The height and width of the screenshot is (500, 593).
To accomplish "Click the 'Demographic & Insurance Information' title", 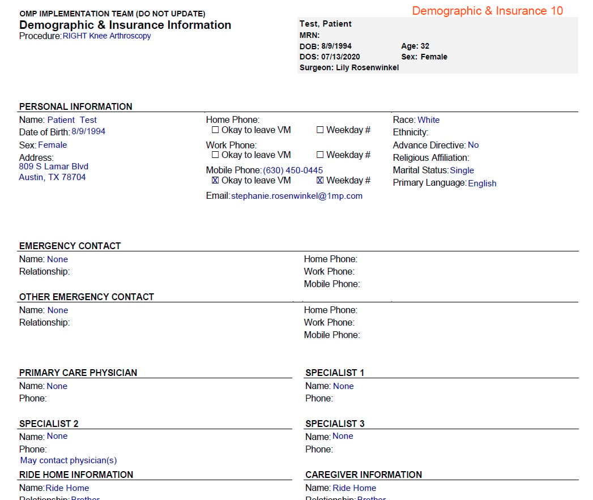I will [x=125, y=25].
